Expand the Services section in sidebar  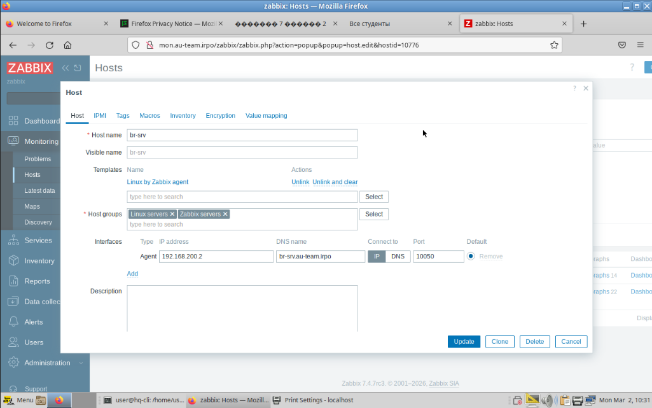(x=38, y=241)
